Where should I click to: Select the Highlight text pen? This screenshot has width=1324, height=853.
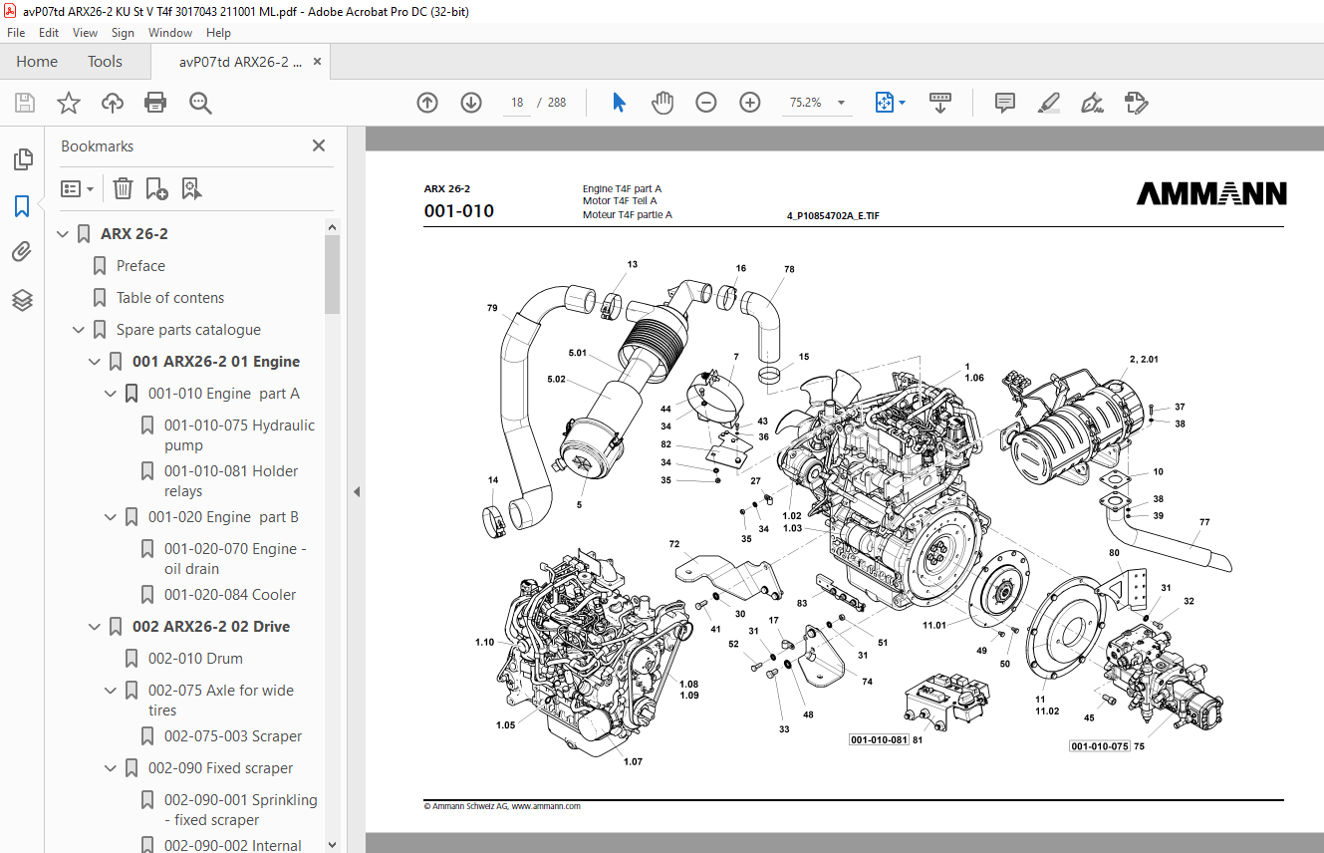tap(1048, 103)
